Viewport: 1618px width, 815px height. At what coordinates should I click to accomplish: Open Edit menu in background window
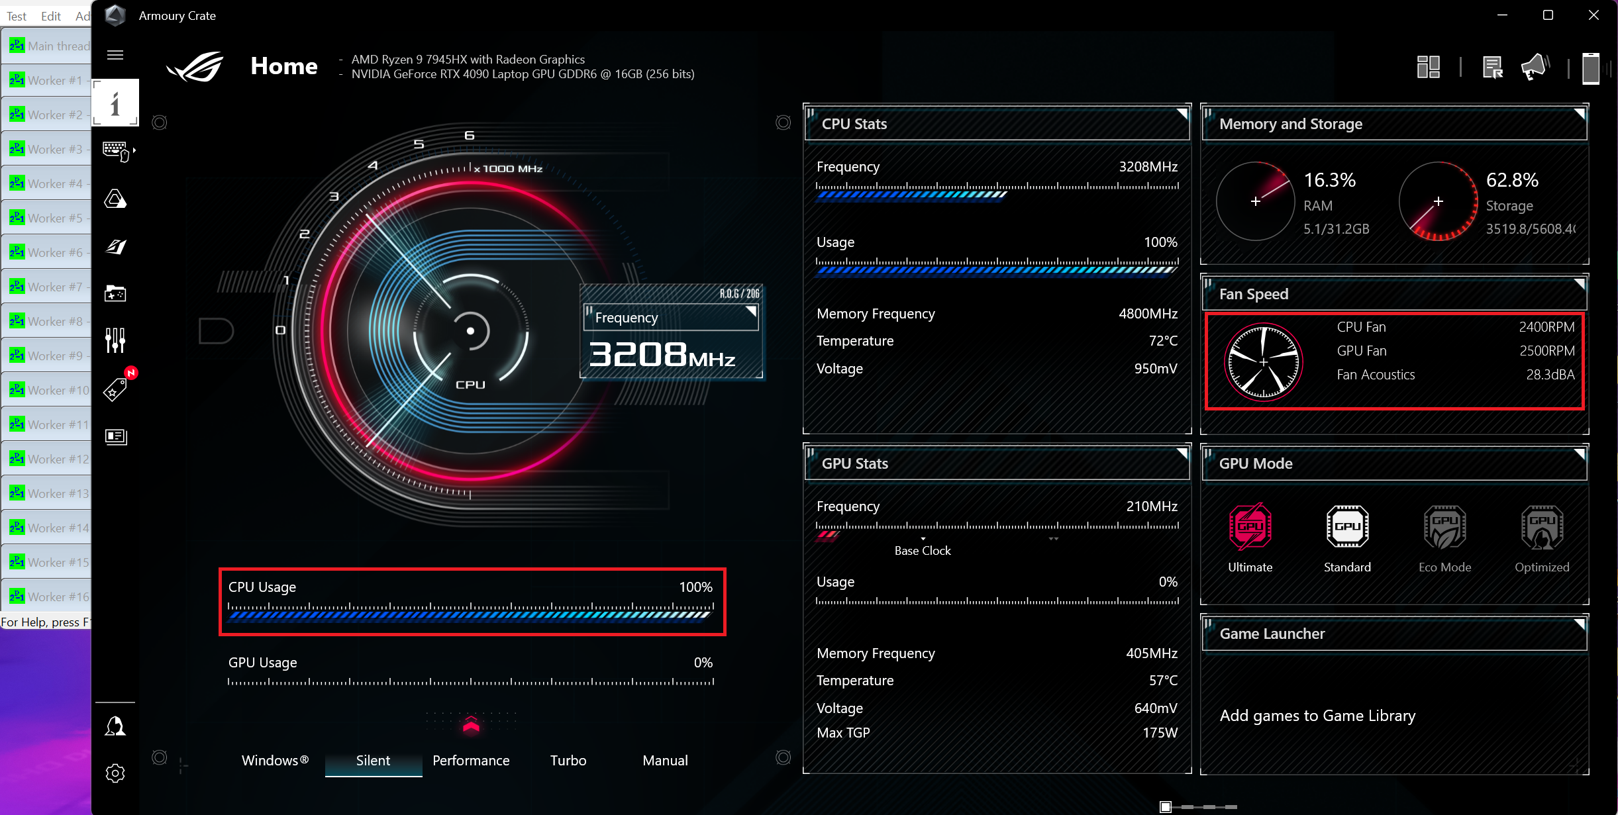click(50, 16)
